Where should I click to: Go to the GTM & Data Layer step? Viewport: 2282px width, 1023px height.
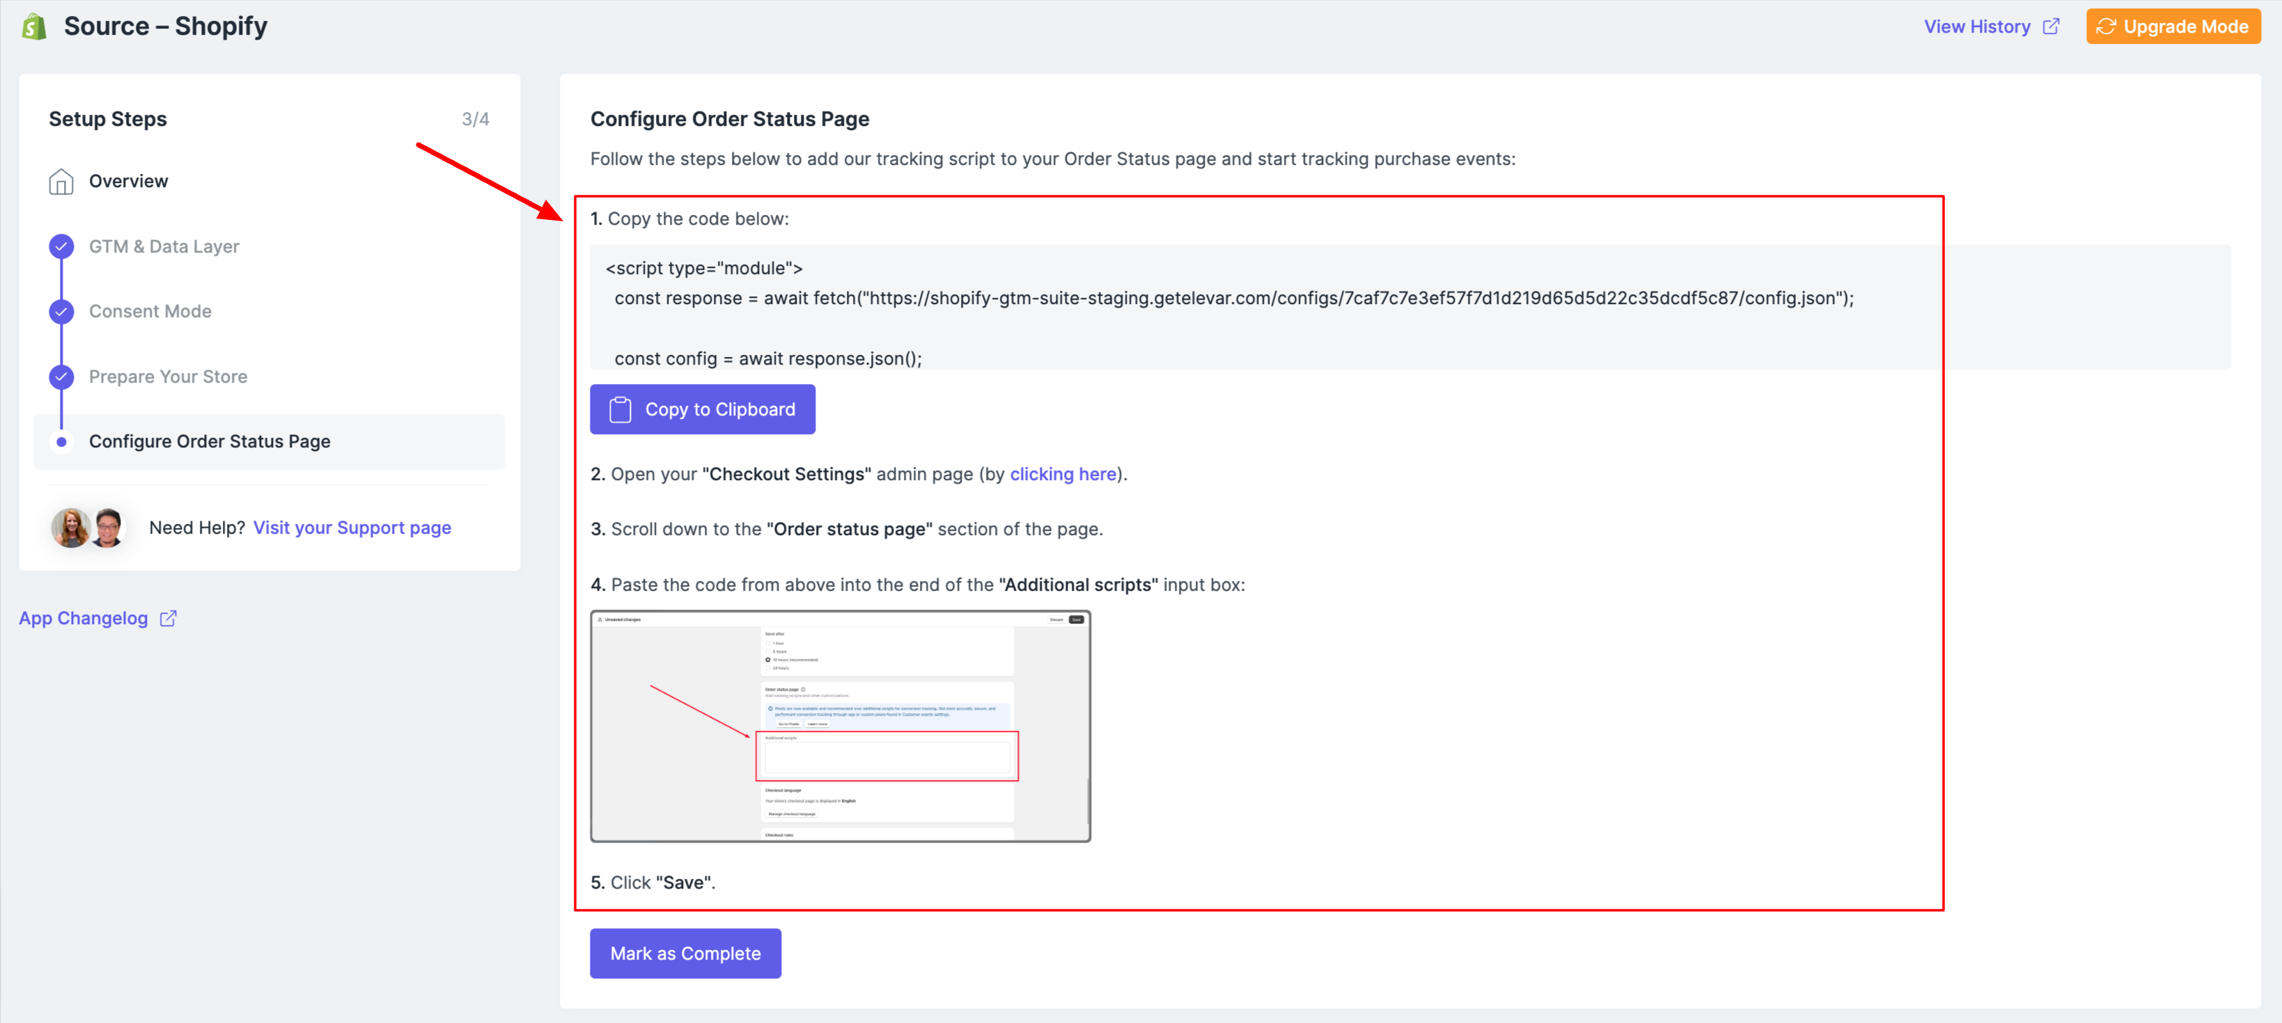tap(164, 246)
